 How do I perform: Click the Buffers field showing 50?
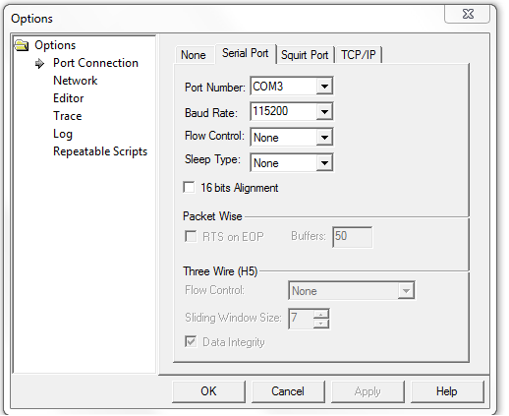tap(353, 237)
